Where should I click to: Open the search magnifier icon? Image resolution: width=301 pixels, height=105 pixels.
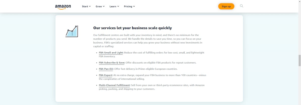242,6
